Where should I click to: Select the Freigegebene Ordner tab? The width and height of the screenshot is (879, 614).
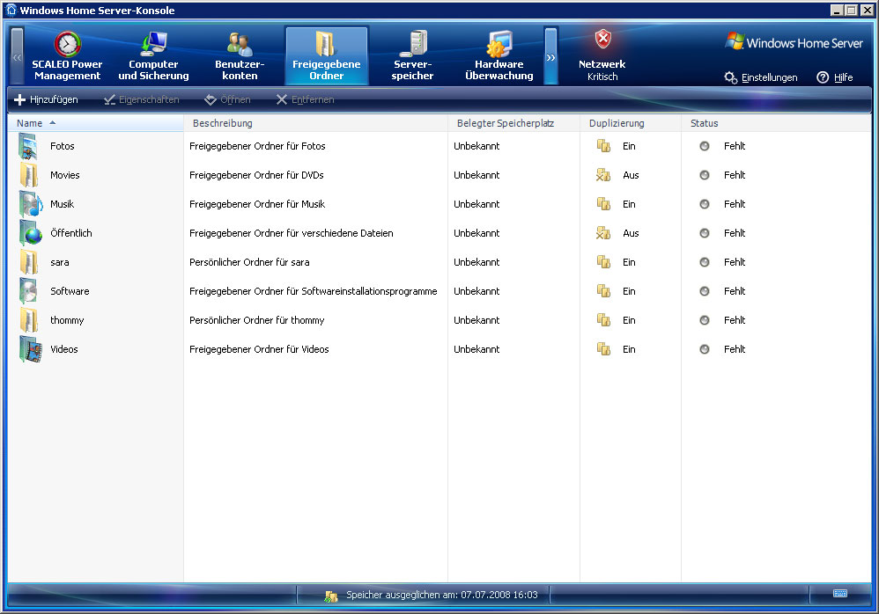(326, 56)
